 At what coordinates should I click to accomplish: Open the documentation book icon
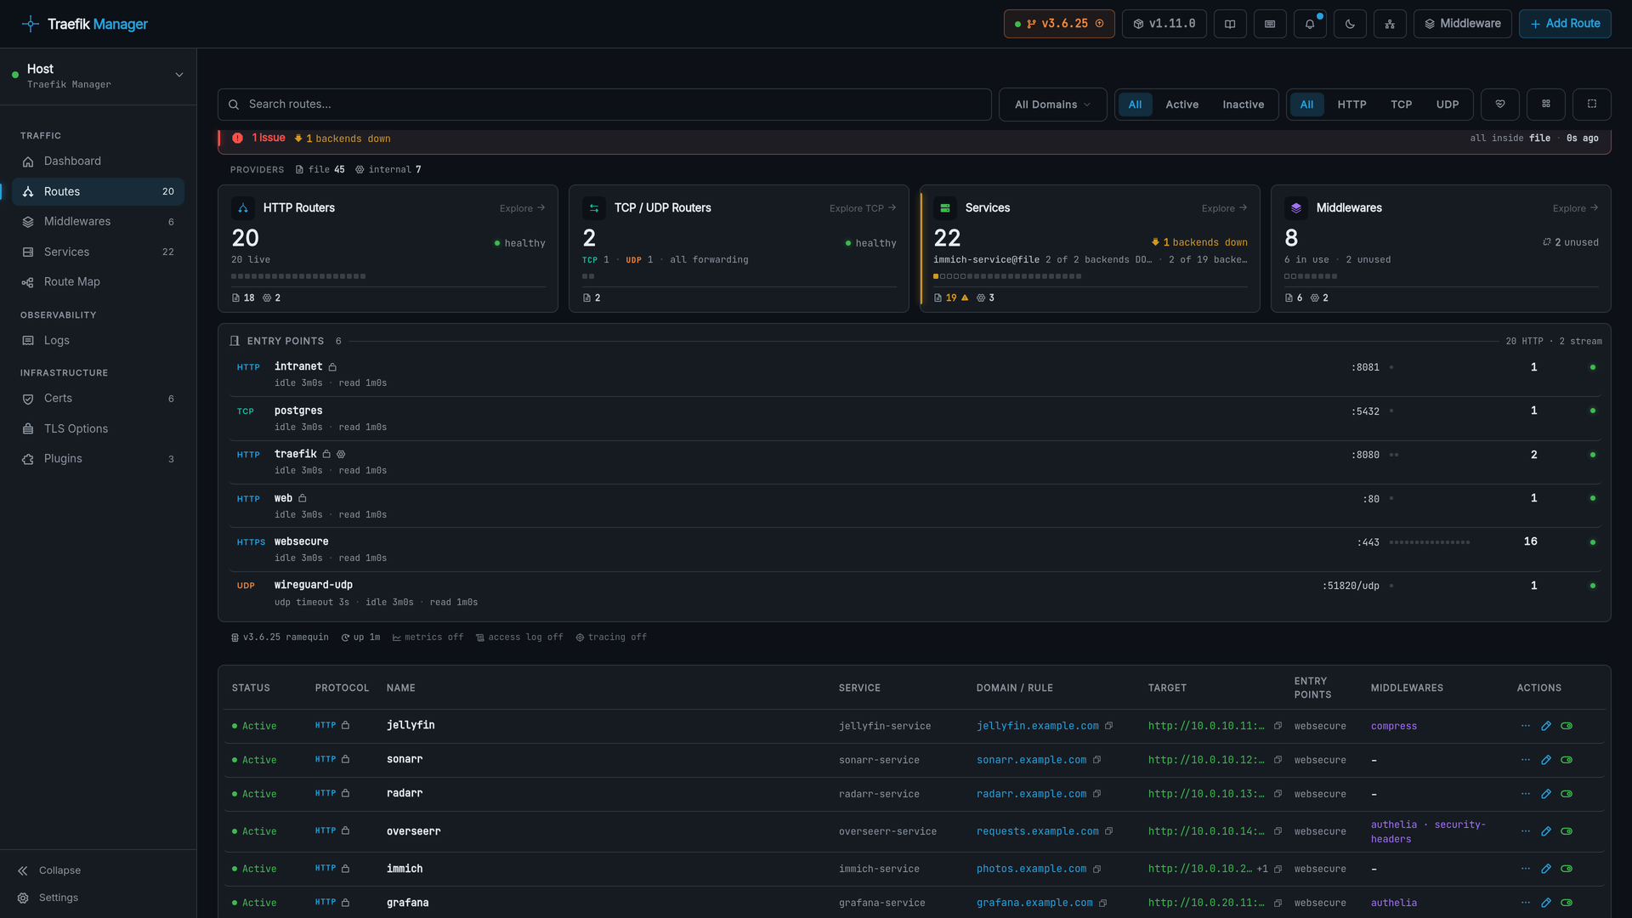pos(1230,24)
